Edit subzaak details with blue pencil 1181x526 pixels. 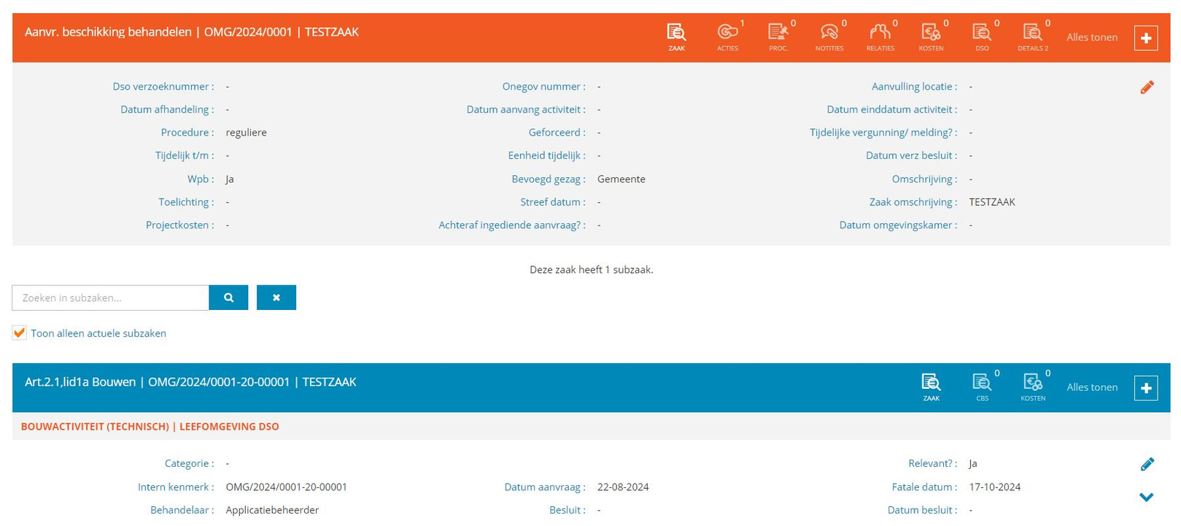[x=1147, y=464]
